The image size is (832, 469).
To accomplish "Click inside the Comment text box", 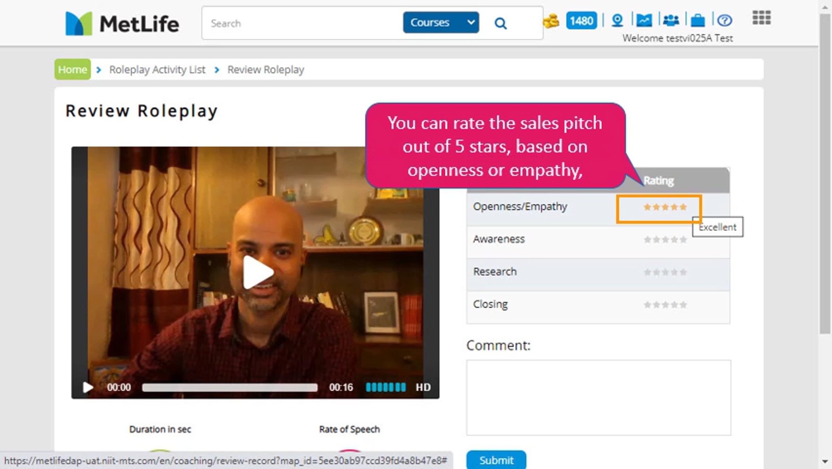I will tap(598, 398).
